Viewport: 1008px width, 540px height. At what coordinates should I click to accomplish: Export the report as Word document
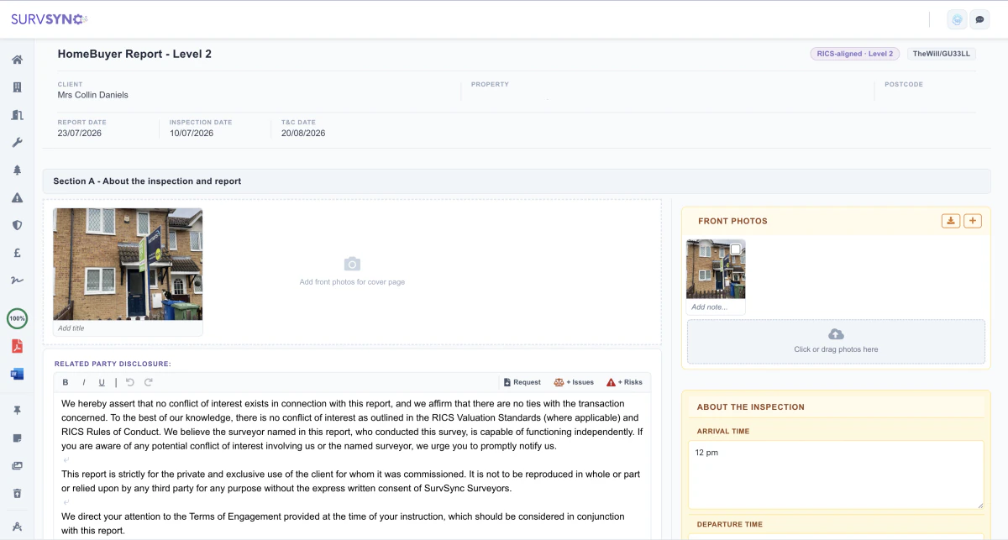tap(17, 374)
